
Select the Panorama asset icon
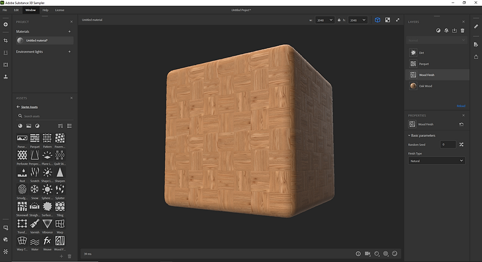(22, 138)
